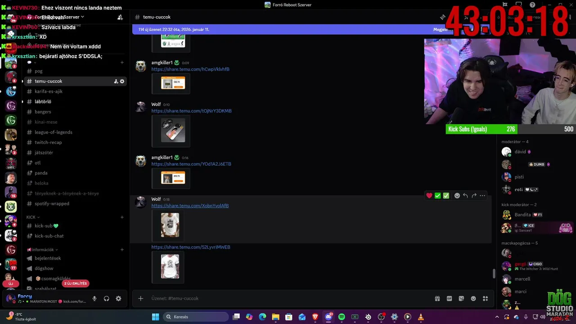Open the GIF picker
The height and width of the screenshot is (324, 576).
tap(449, 298)
